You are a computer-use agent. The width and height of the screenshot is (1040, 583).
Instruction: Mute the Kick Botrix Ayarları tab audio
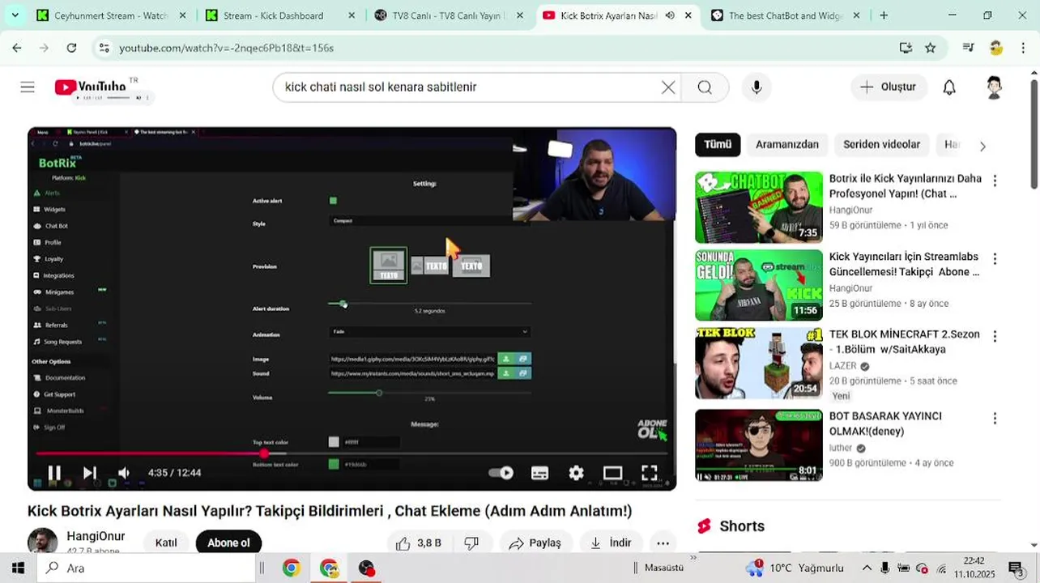point(670,15)
